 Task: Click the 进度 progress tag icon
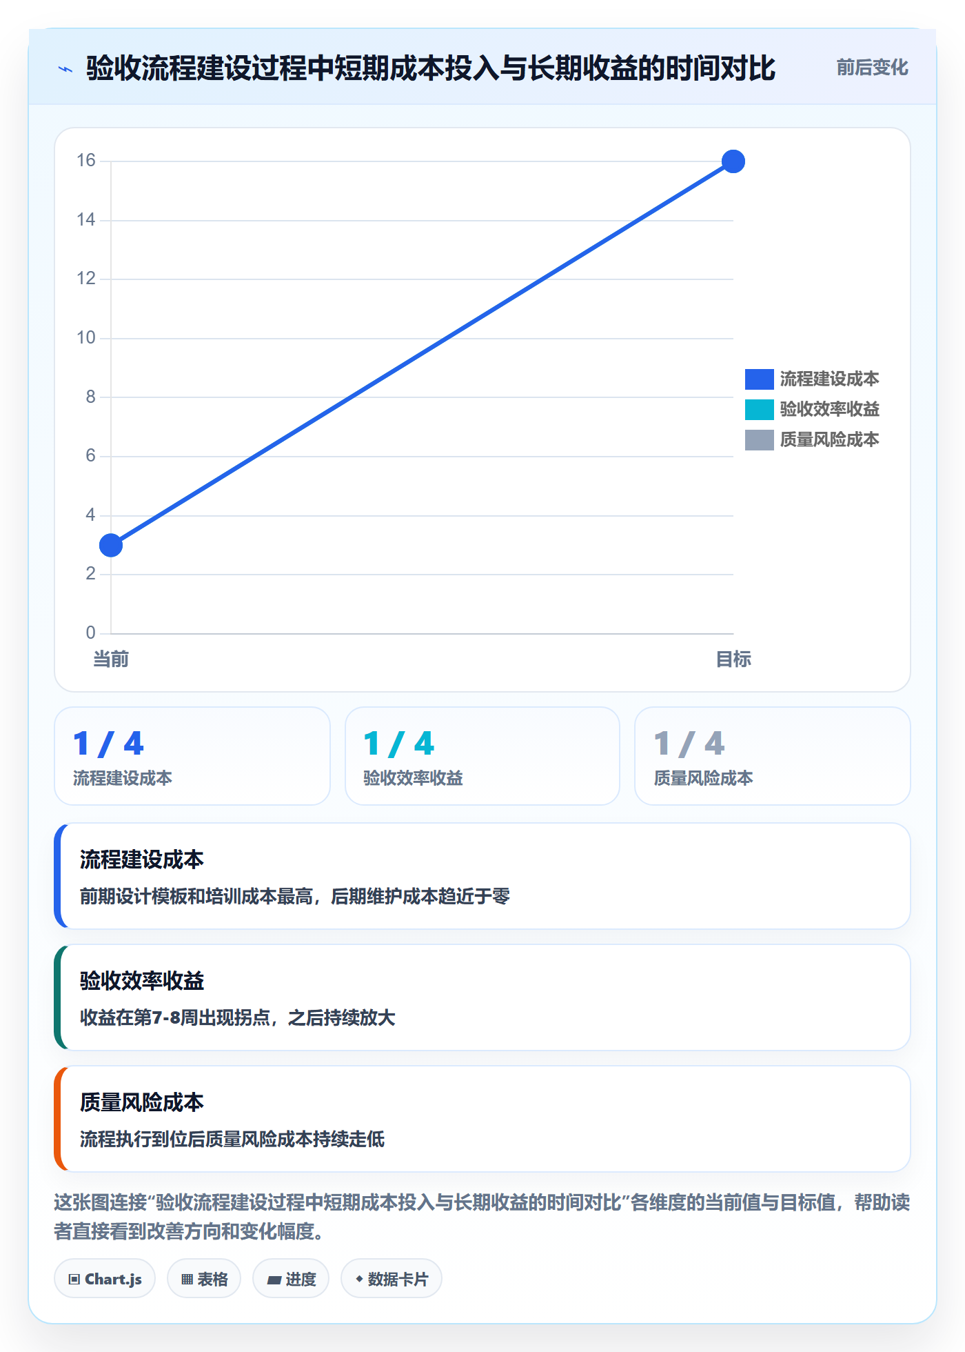coord(274,1280)
